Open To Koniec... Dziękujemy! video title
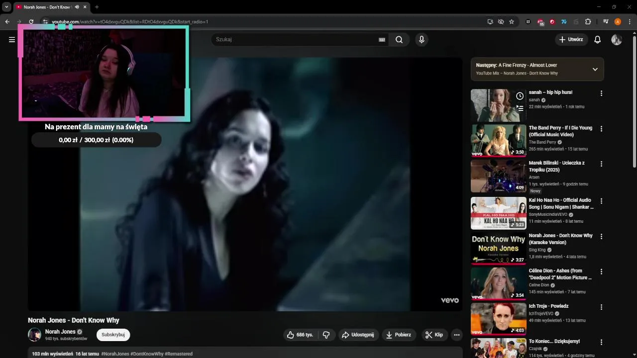This screenshot has height=358, width=637. [554, 342]
